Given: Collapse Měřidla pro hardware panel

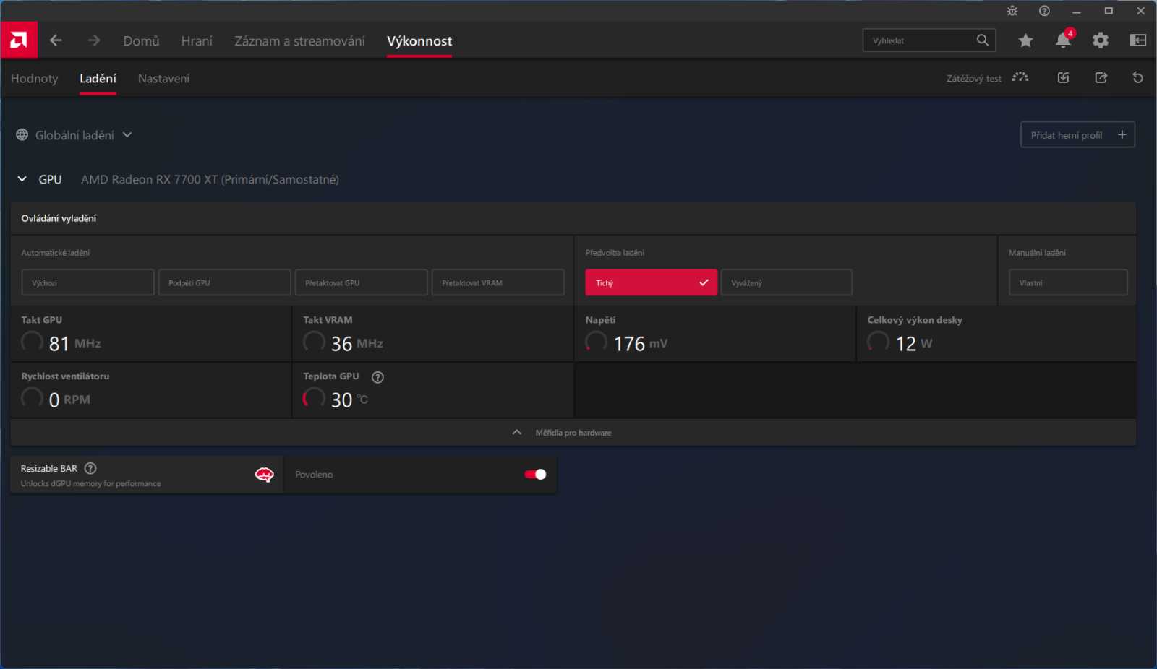Looking at the screenshot, I should [573, 432].
